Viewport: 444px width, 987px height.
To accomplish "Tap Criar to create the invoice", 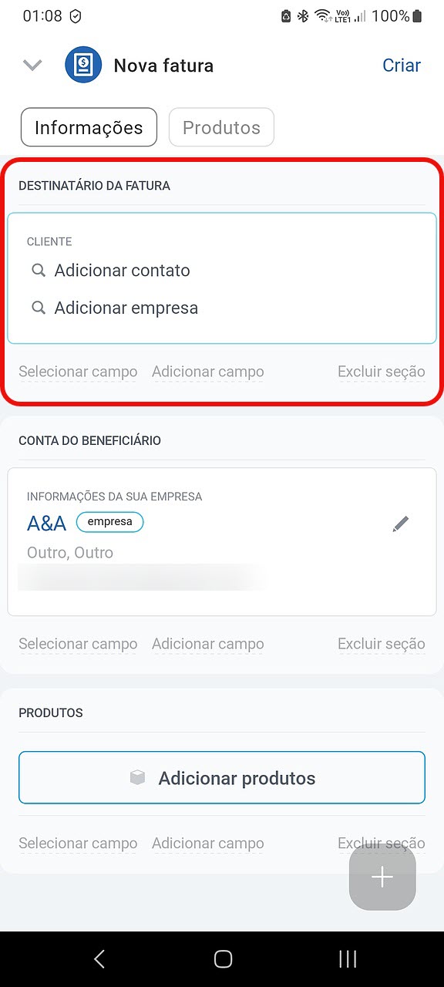I will point(402,66).
